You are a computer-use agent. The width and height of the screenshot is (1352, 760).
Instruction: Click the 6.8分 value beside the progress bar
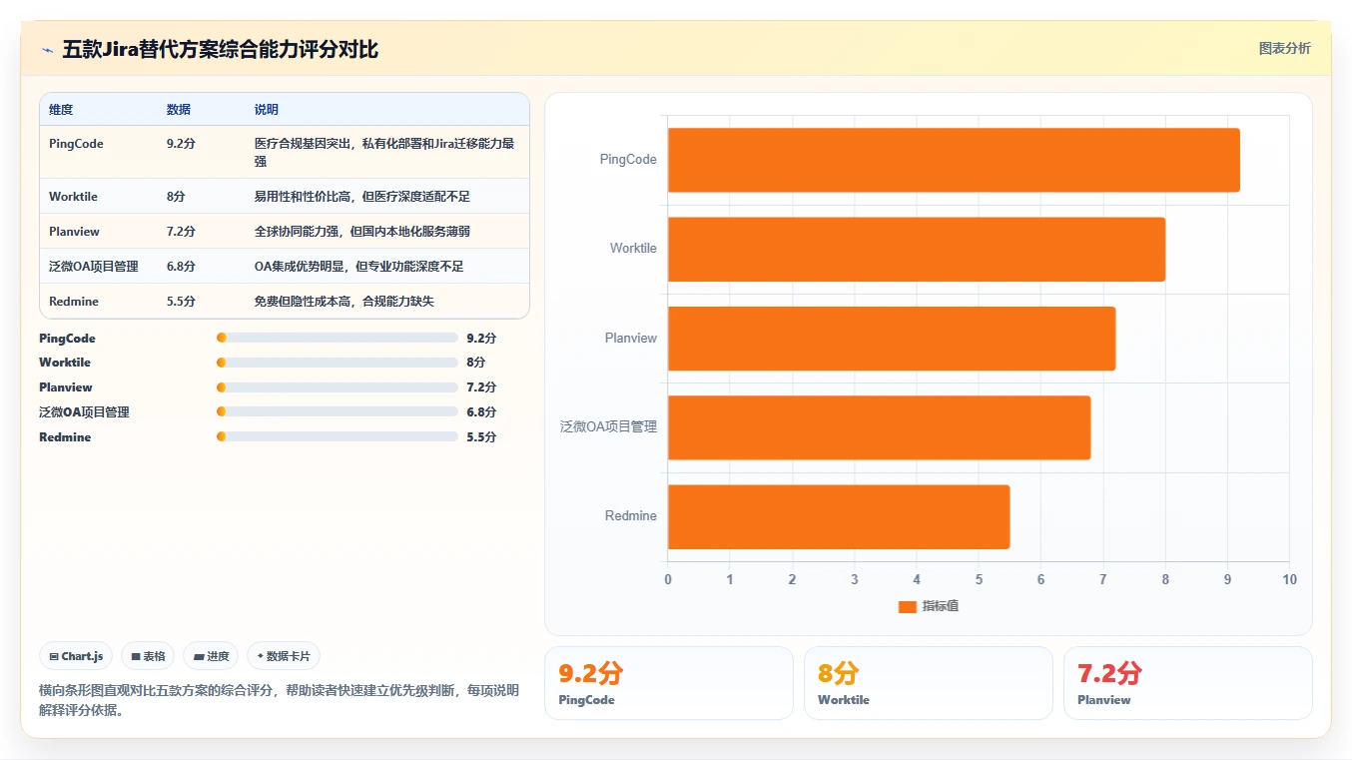[481, 412]
